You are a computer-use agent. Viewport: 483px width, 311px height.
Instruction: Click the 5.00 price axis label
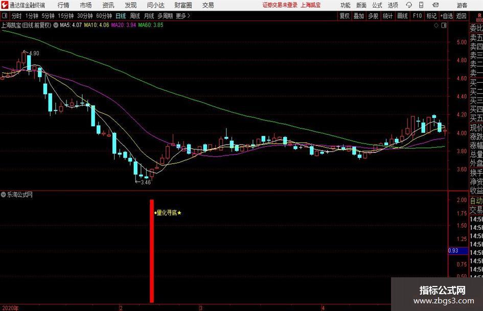click(x=462, y=42)
